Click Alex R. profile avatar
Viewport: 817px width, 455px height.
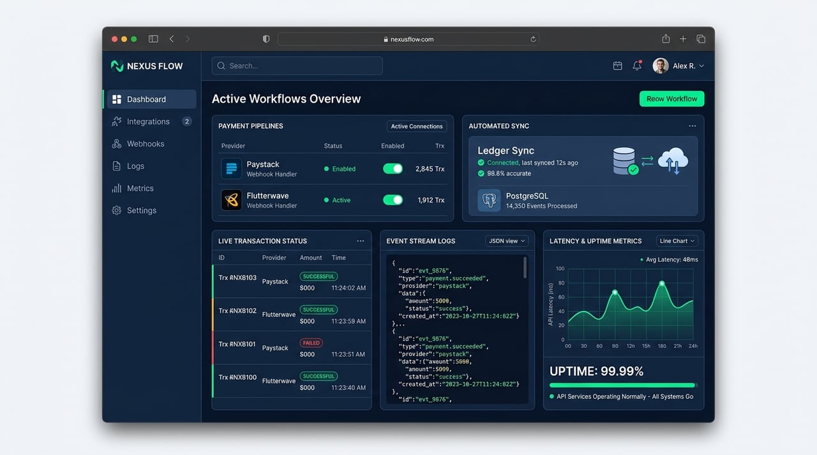[661, 66]
